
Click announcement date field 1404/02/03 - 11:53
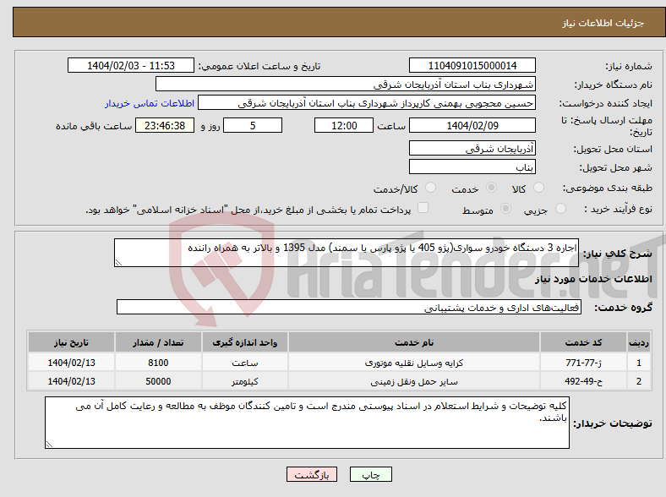131,65
